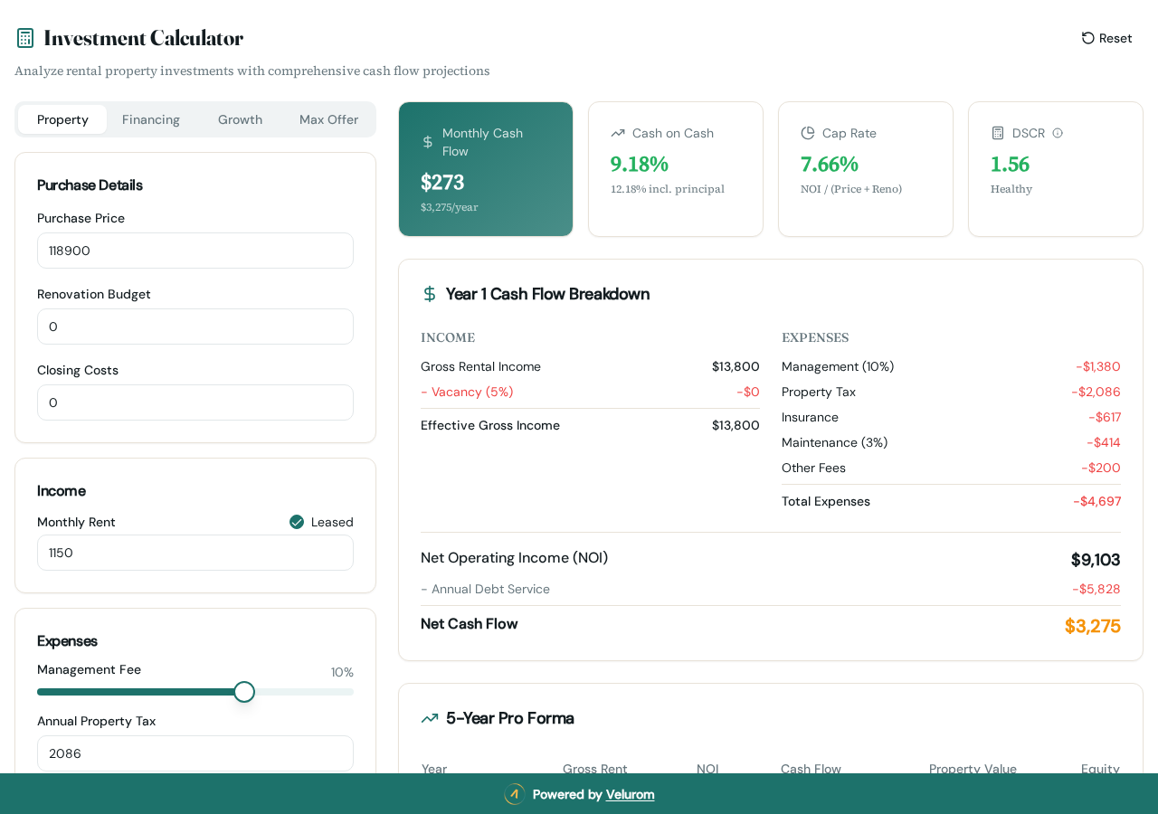Click the -$0 vacancy amount

point(748,392)
